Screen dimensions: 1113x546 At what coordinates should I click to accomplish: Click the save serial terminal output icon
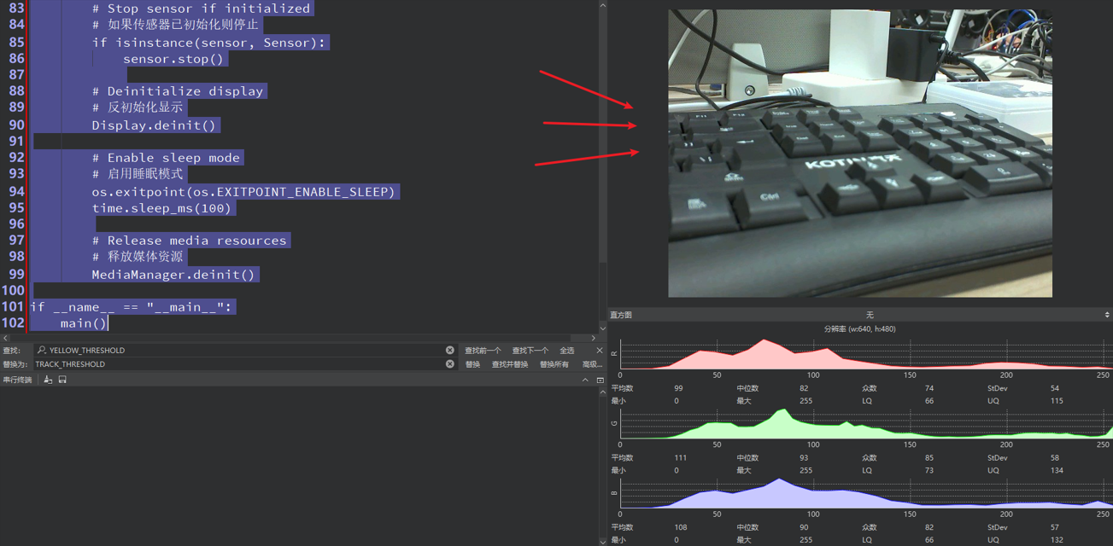[62, 380]
